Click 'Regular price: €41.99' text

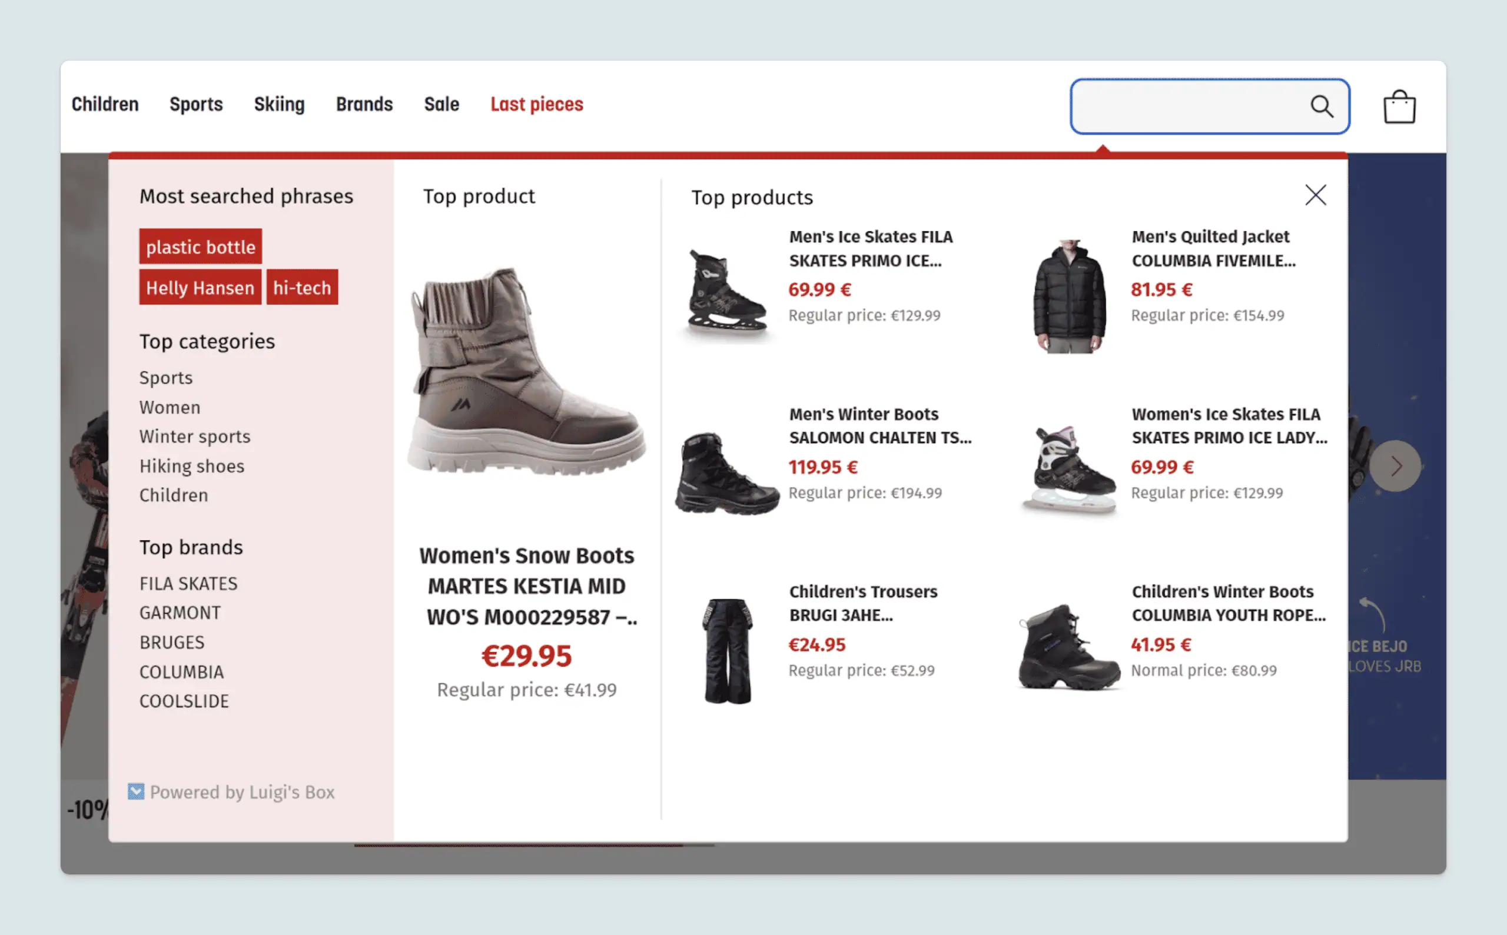coord(526,690)
